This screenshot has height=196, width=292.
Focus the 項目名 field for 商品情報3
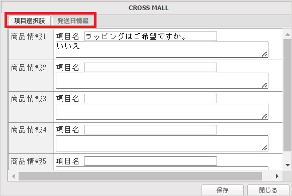pyautogui.click(x=150, y=98)
